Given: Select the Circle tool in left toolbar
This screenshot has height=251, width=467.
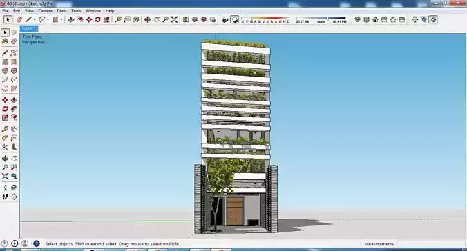Looking at the screenshot, I should click(5, 71).
